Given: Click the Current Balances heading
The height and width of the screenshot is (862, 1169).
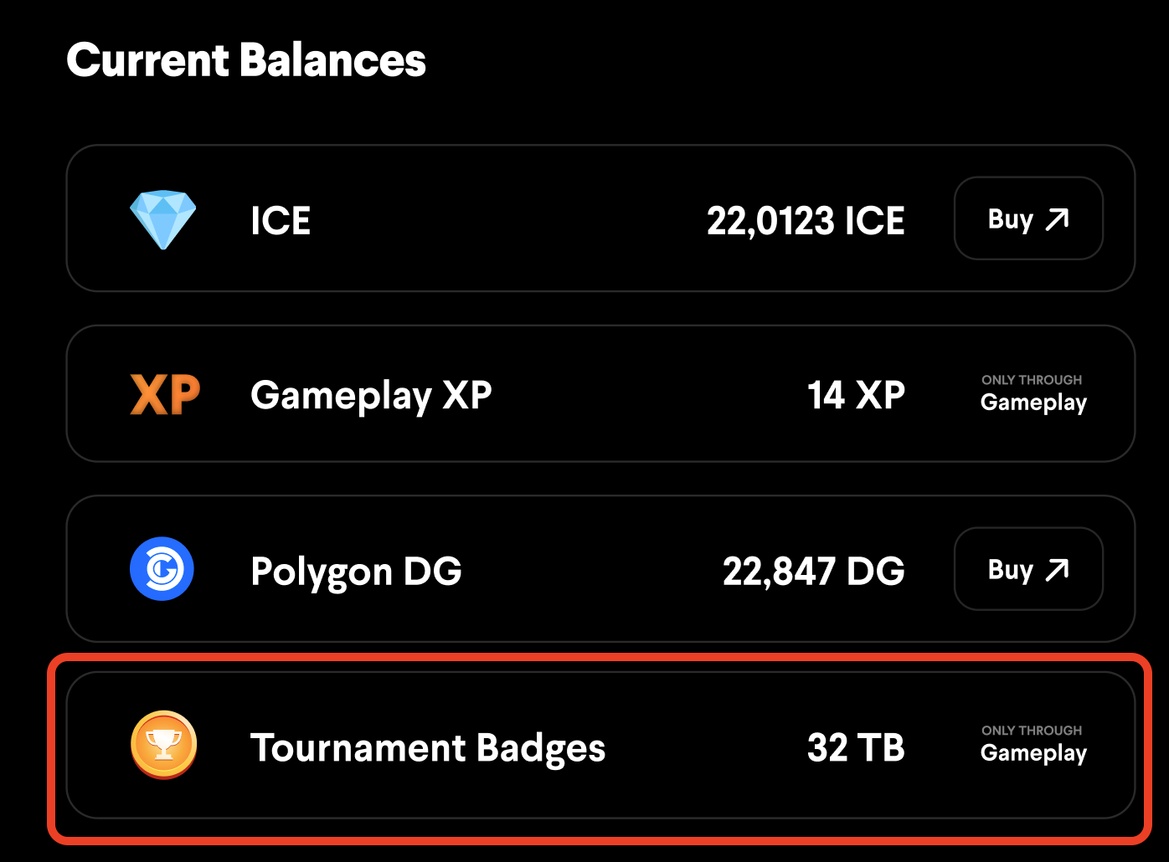Looking at the screenshot, I should pyautogui.click(x=246, y=60).
